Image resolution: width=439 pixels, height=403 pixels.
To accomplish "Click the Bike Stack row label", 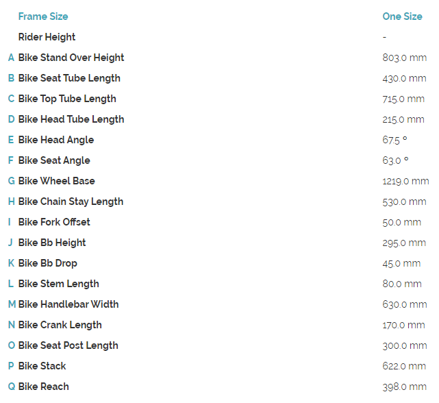I will point(42,366).
